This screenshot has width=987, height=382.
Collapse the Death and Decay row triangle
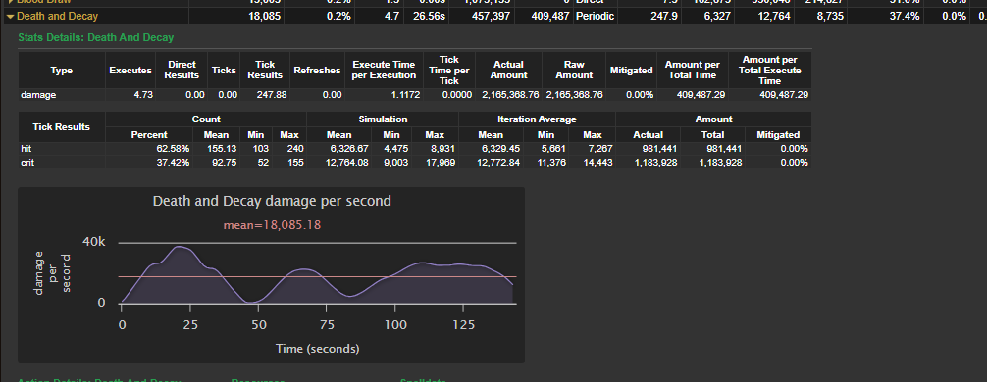point(10,16)
